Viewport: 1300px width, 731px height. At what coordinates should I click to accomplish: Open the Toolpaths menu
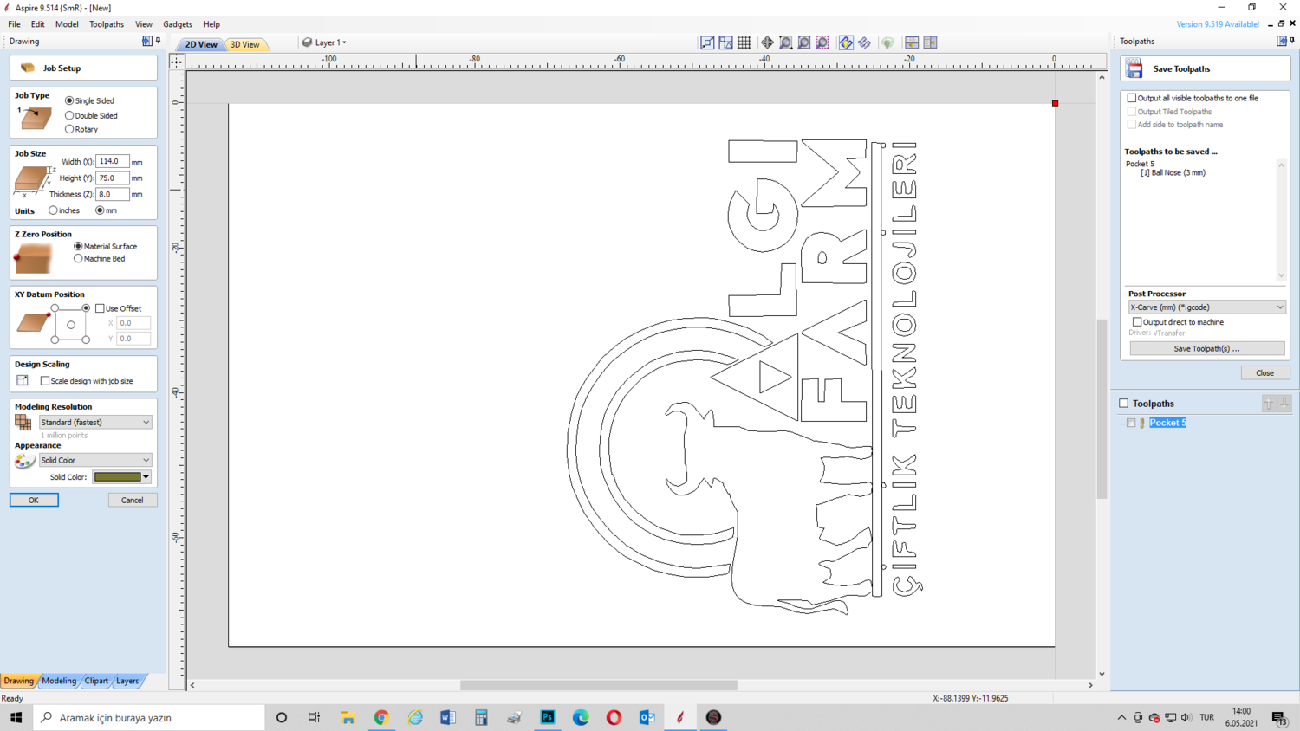coord(107,24)
